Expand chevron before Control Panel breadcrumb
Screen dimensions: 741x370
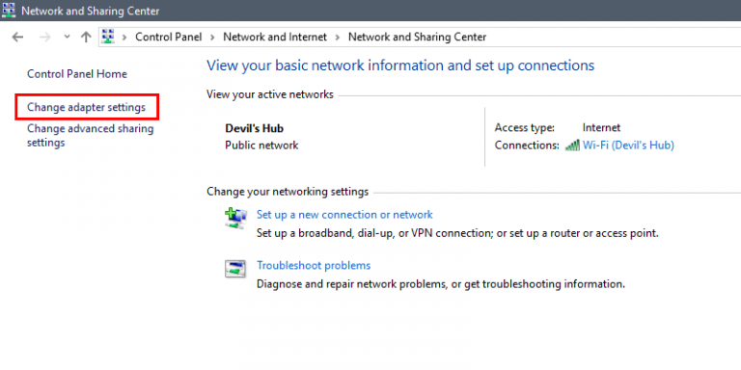click(124, 37)
